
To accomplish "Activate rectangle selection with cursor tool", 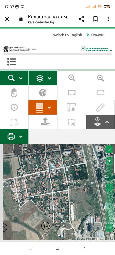I will pos(72,122).
